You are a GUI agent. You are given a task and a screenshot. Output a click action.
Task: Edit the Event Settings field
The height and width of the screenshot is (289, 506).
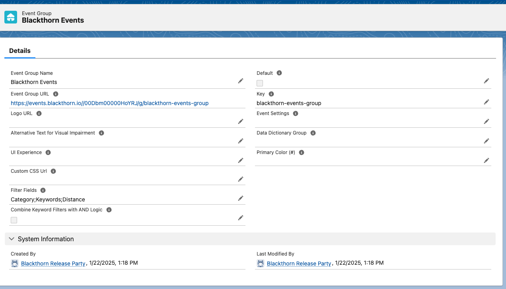[487, 121]
